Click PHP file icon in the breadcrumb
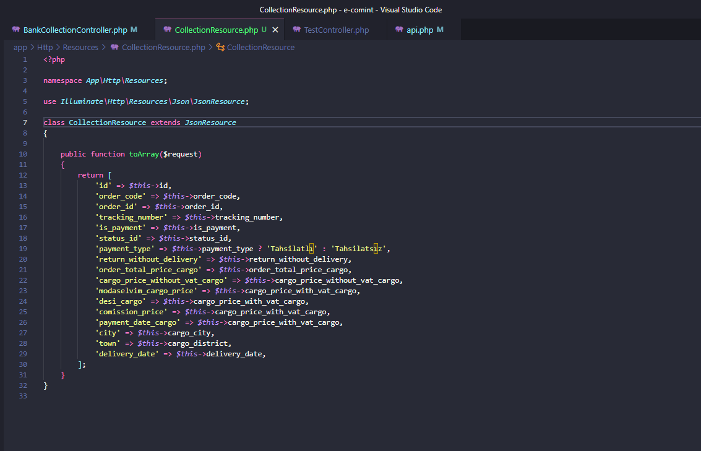Viewport: 701px width, 451px height. point(114,47)
